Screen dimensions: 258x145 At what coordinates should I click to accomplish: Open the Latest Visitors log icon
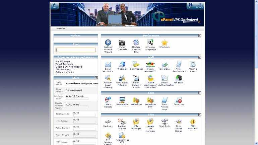coord(108,100)
